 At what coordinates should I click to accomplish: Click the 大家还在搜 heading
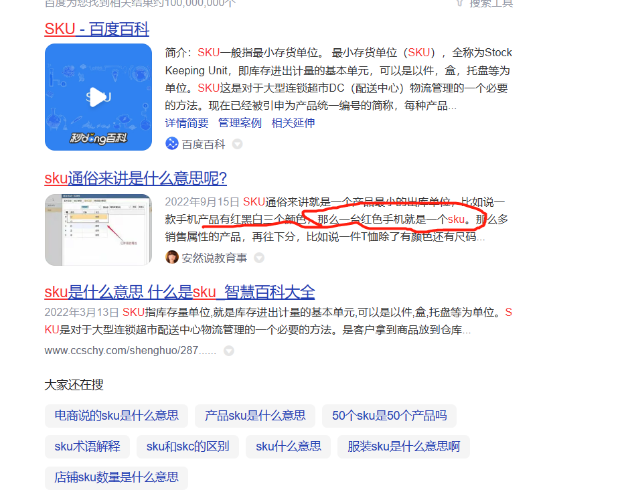coord(74,385)
